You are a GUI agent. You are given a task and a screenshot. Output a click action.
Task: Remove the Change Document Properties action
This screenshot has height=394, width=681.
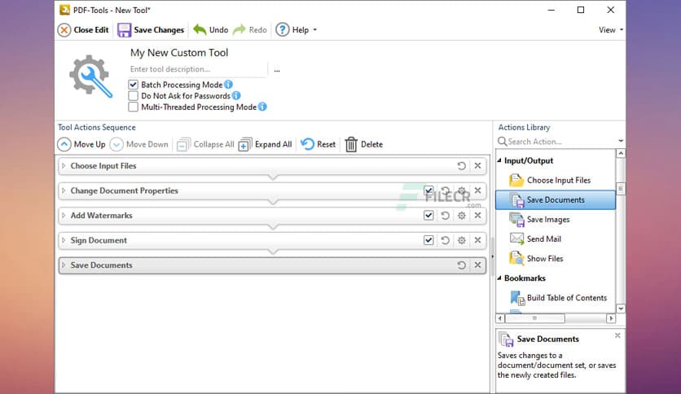[x=477, y=190]
